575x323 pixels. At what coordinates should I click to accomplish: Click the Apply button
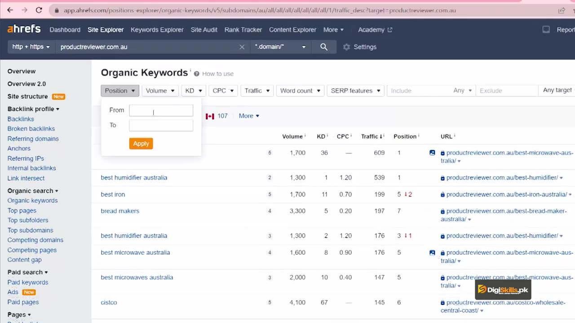click(x=141, y=144)
